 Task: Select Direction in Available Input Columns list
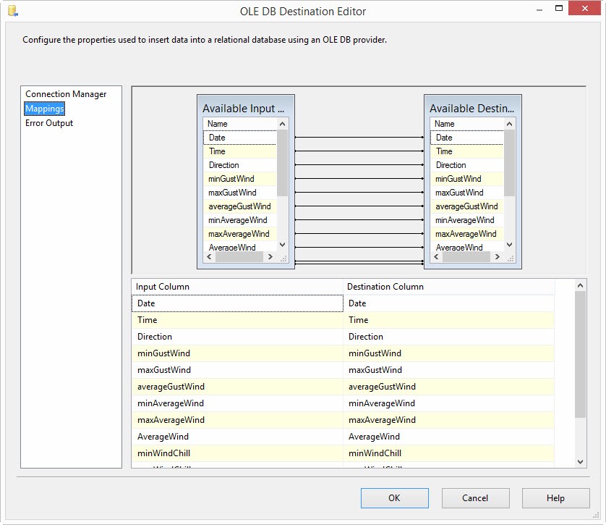[x=224, y=165]
